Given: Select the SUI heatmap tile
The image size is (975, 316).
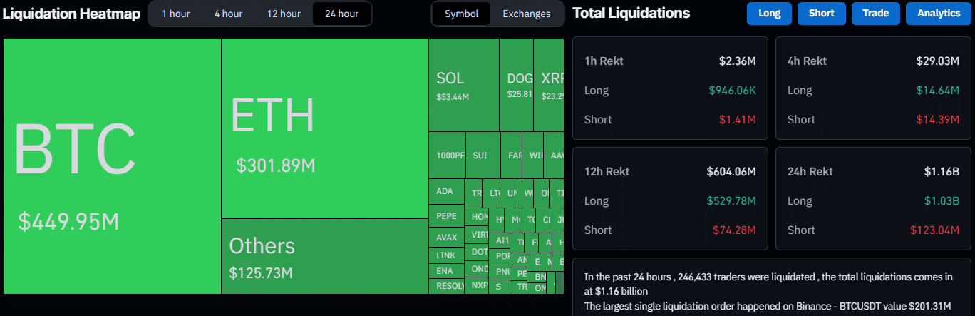Looking at the screenshot, I should click(x=483, y=155).
